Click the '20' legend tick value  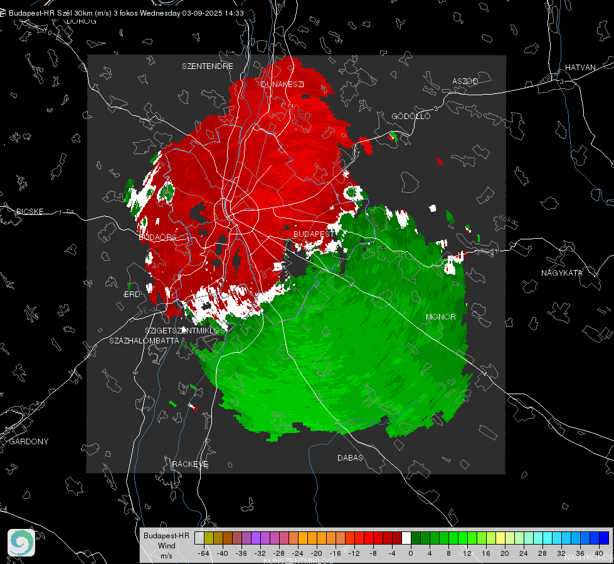pyautogui.click(x=505, y=553)
